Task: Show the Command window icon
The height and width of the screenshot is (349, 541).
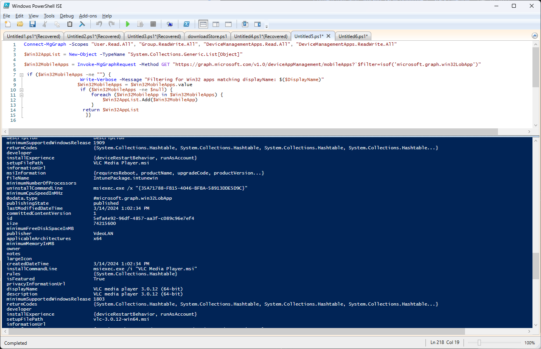Action: (245, 24)
